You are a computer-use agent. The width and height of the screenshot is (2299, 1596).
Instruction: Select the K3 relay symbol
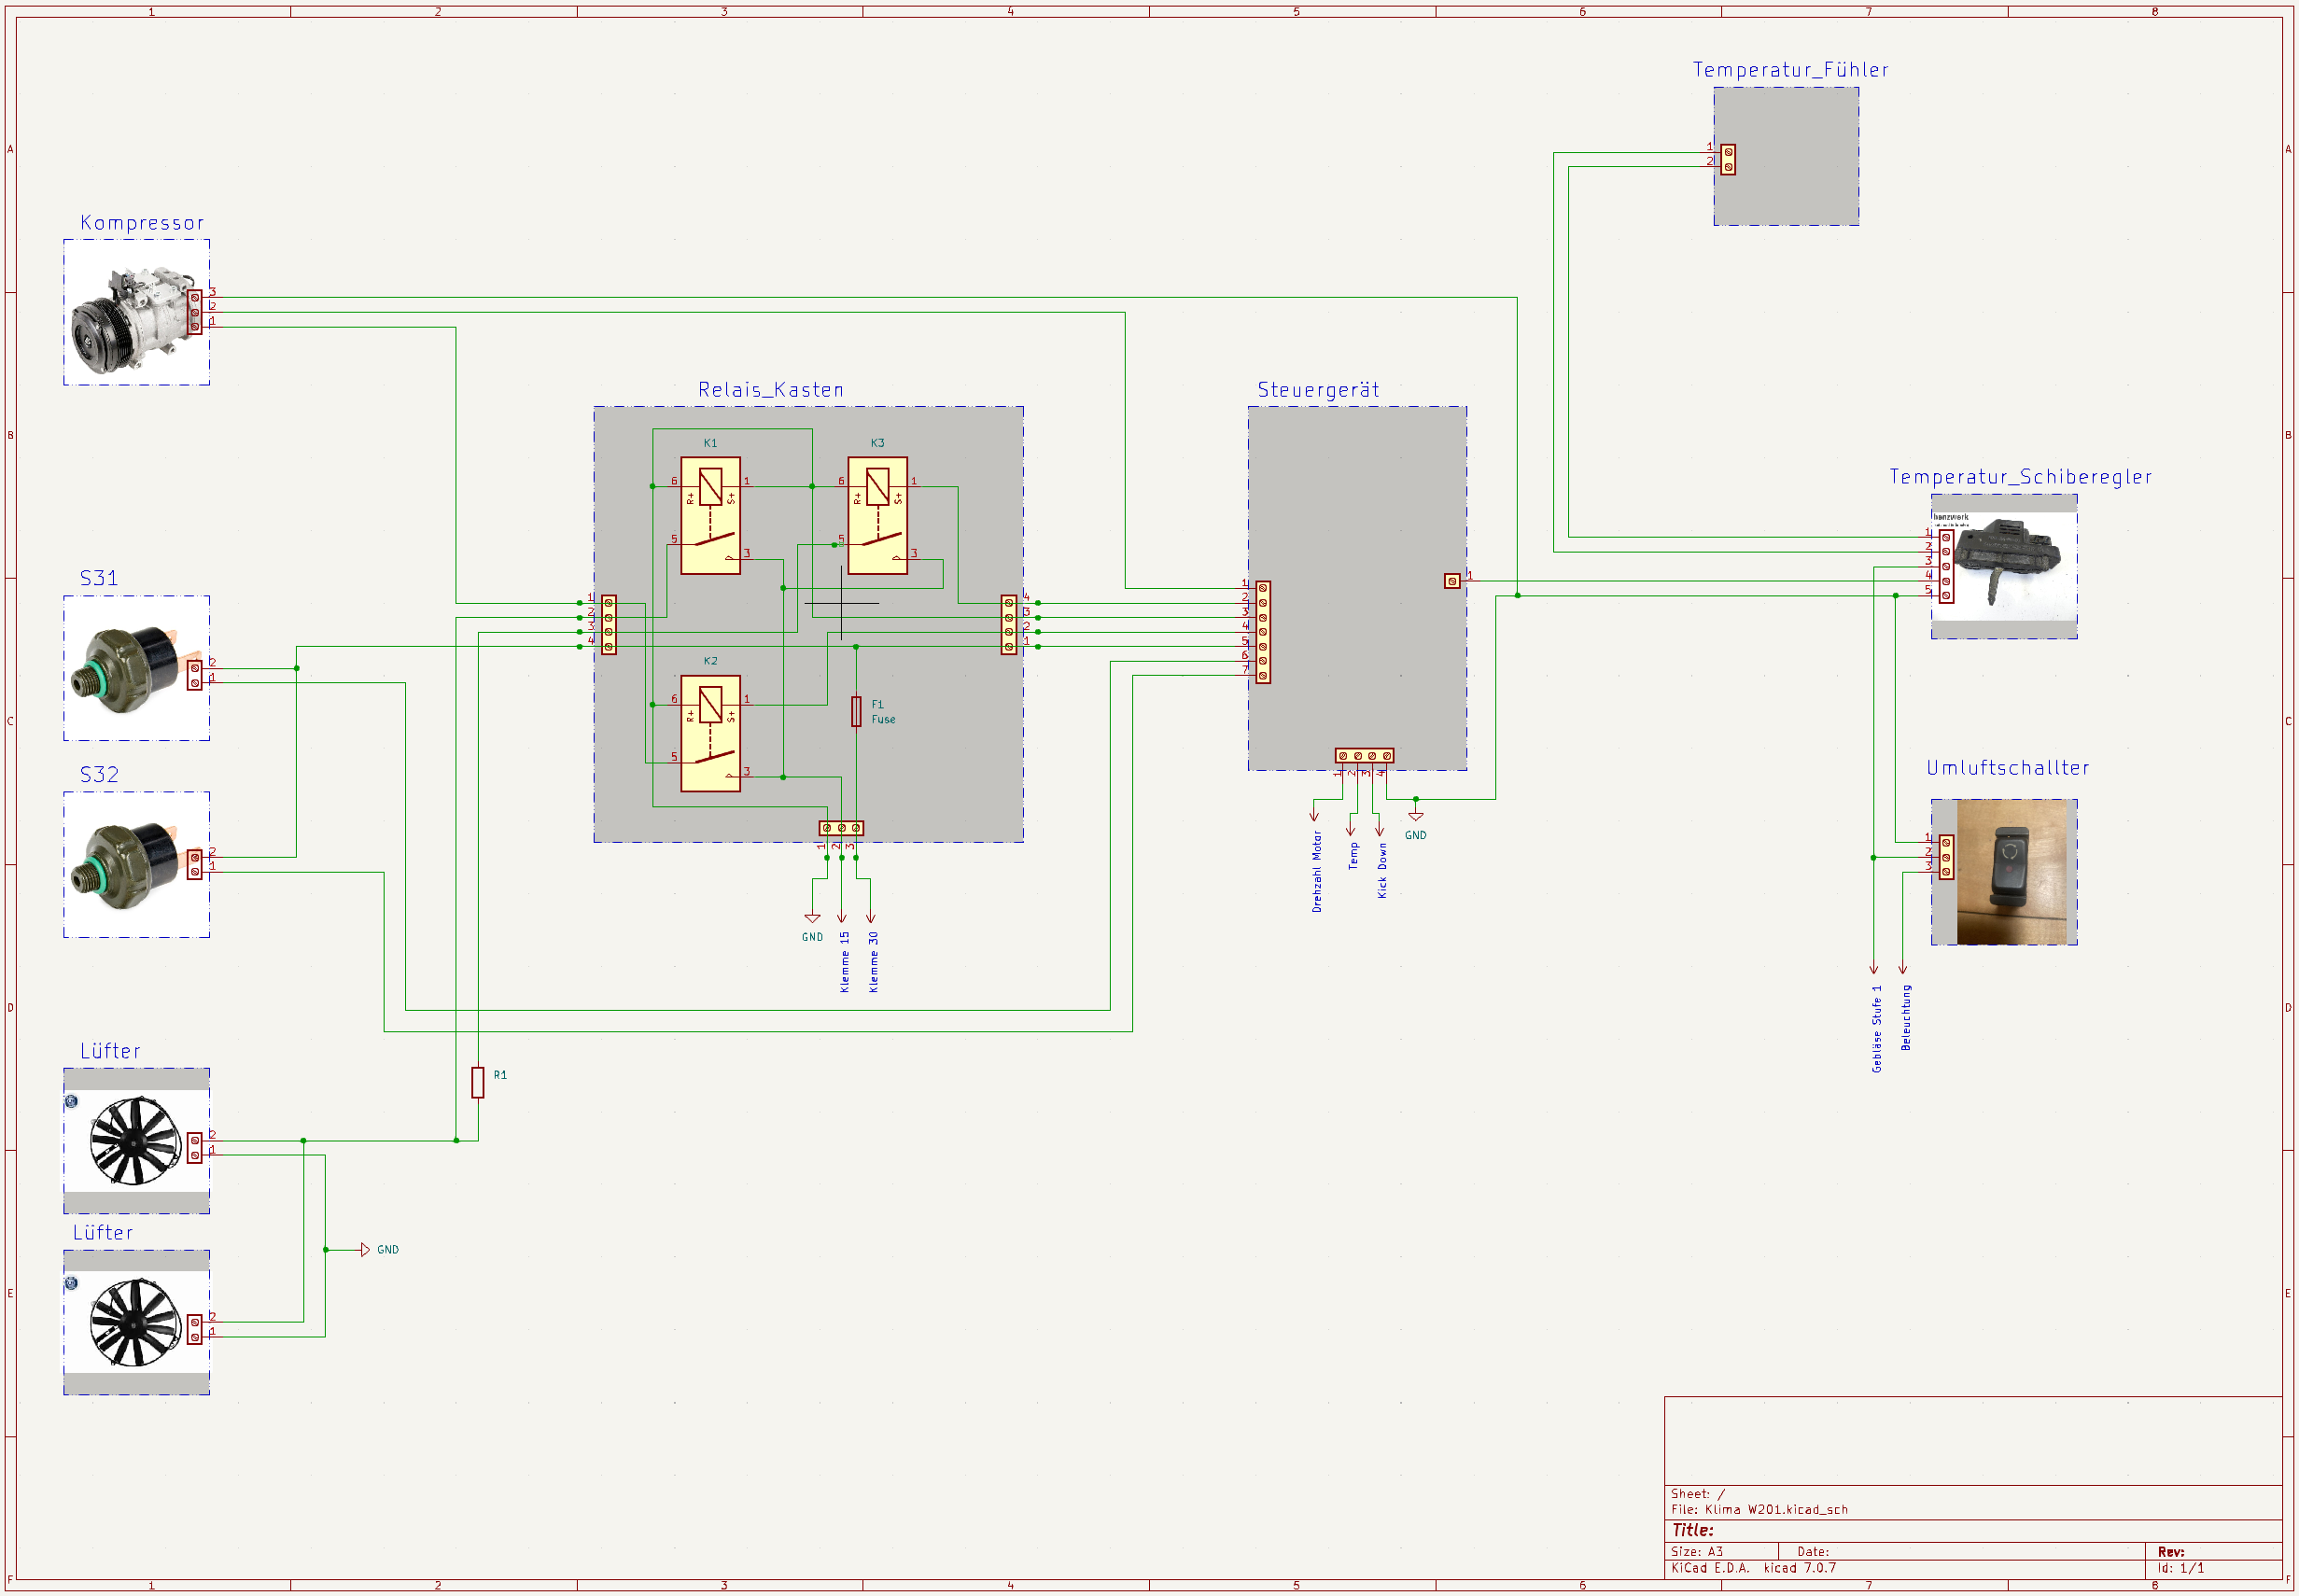point(877,516)
